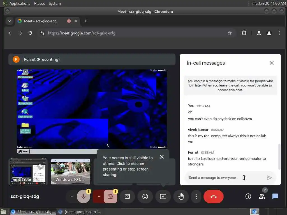Click the microphone warning badge
Viewport: 287px width, 215px height.
(x=89, y=191)
